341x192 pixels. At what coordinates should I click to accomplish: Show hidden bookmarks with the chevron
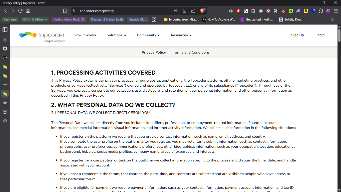332,20
